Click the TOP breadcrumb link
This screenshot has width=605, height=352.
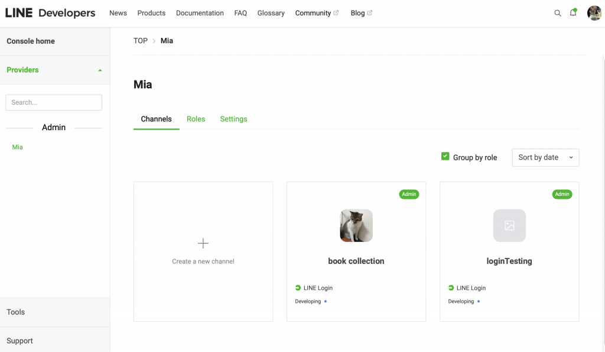(x=141, y=41)
